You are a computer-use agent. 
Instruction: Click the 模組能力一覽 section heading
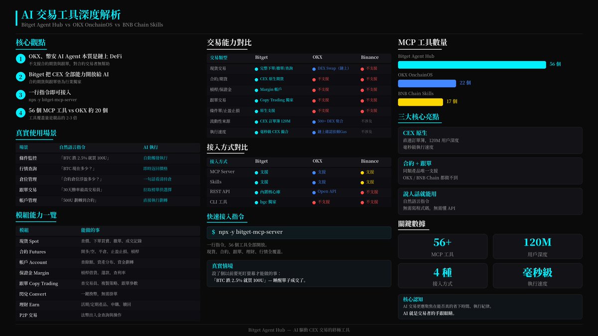(x=36, y=215)
